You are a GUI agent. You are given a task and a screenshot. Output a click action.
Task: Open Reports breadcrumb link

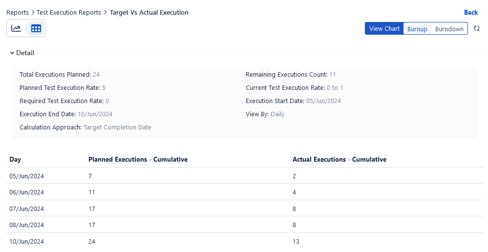[18, 12]
